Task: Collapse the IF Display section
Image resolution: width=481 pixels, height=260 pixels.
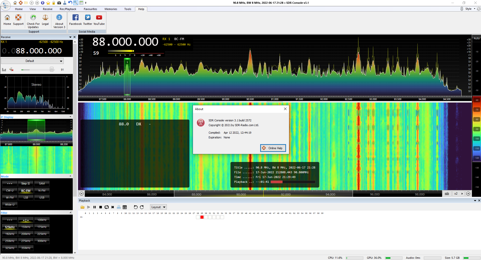Action: tap(70, 117)
